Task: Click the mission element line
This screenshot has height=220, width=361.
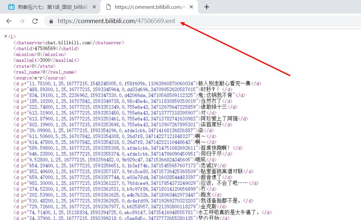Action: tap(39, 55)
